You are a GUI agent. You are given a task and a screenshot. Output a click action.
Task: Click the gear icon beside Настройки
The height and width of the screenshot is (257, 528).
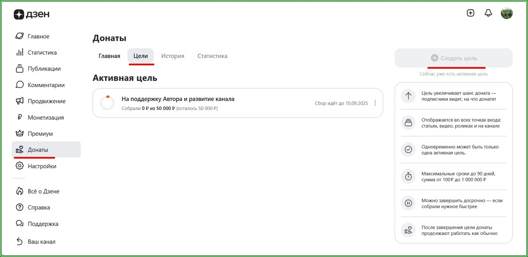19,166
